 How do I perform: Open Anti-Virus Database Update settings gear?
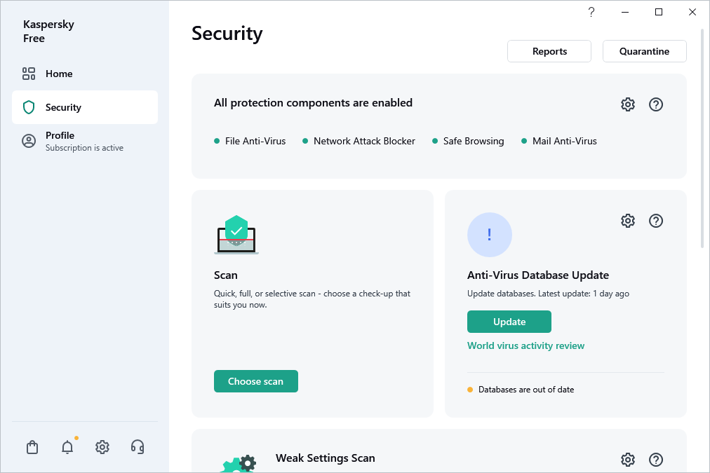[x=627, y=220]
